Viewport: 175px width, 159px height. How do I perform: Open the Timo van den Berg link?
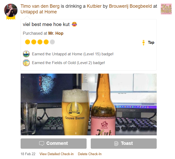pyautogui.click(x=40, y=6)
